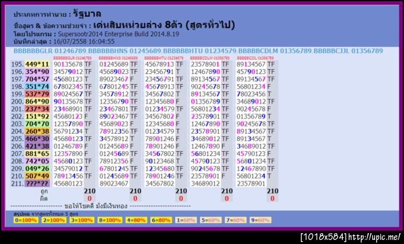Screen dimensions: 404x244
Task: Select the ผิด row label
Action: pos(44,198)
